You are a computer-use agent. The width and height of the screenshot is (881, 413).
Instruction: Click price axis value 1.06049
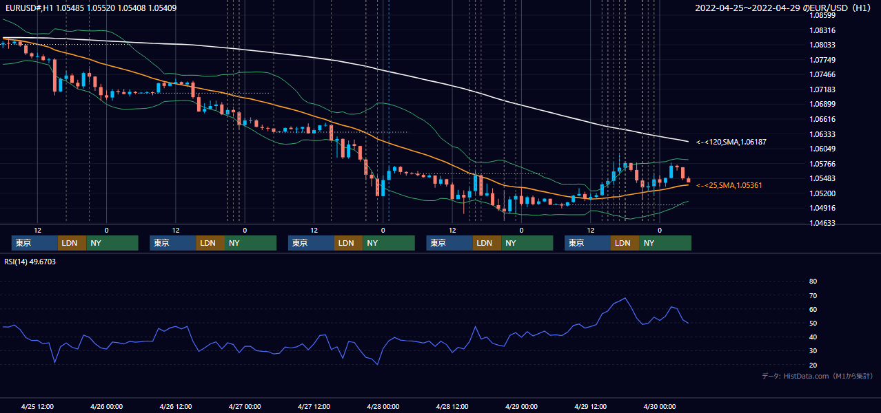pos(822,149)
